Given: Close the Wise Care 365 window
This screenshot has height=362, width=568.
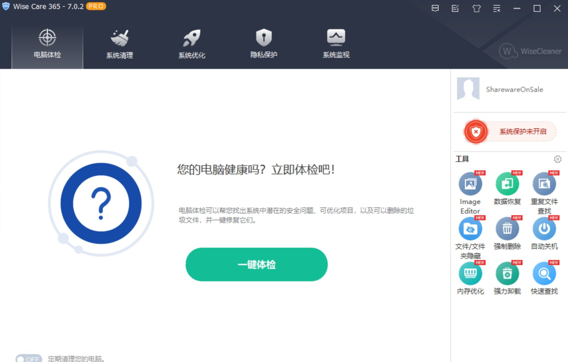Looking at the screenshot, I should click(557, 8).
